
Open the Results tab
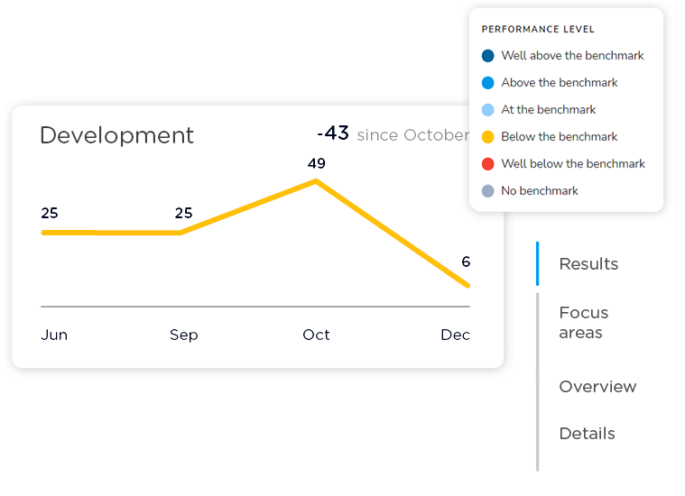(x=588, y=264)
